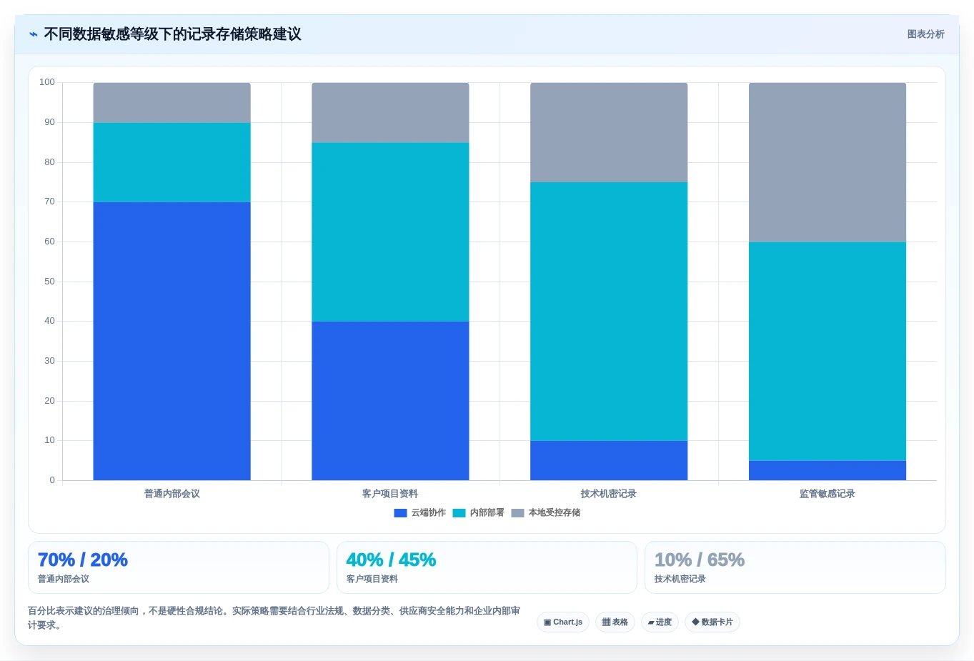Select the 10% / 65% stat card

pyautogui.click(x=795, y=567)
